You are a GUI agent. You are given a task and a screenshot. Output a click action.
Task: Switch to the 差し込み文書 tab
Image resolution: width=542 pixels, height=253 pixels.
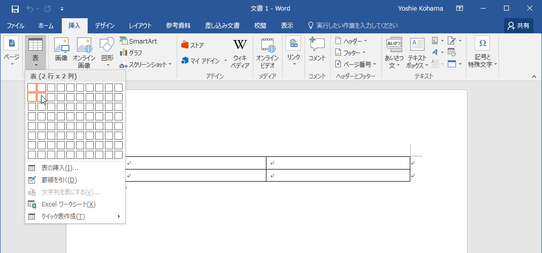(x=222, y=25)
